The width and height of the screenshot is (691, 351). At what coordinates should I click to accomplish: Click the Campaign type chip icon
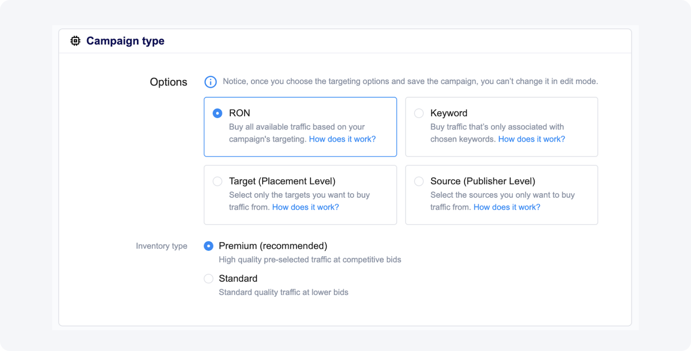tap(75, 41)
